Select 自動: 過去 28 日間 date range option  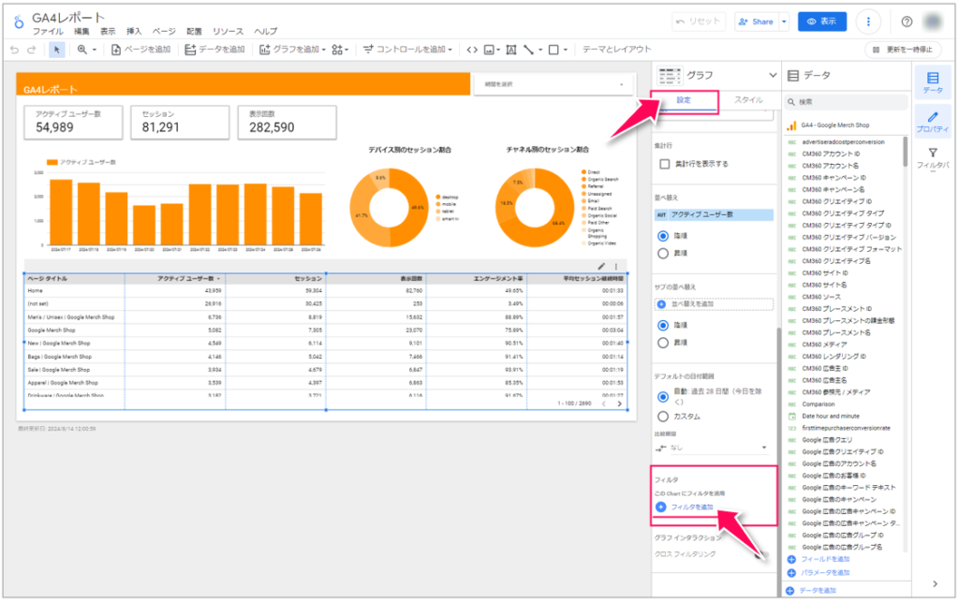(x=662, y=397)
